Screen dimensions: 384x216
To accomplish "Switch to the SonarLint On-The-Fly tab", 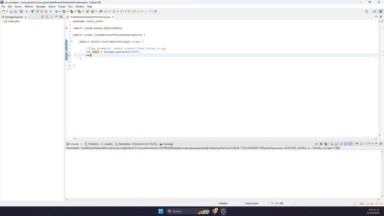I will pos(145,144).
